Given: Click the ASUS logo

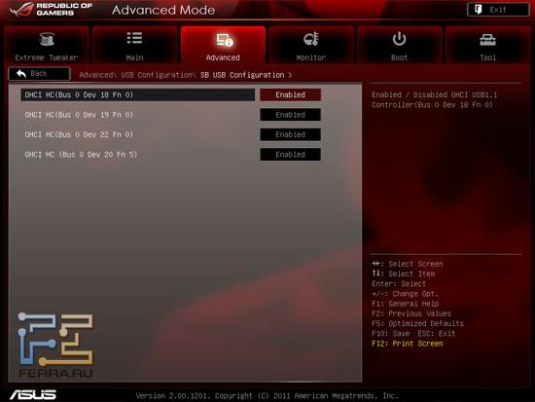Looking at the screenshot, I should click(33, 395).
